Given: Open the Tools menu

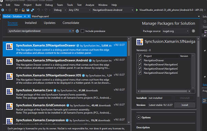Looking at the screenshot, I should pyautogui.click(x=70, y=5).
